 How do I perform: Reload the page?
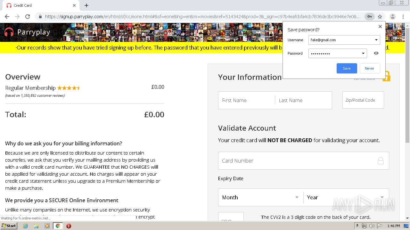click(28, 17)
